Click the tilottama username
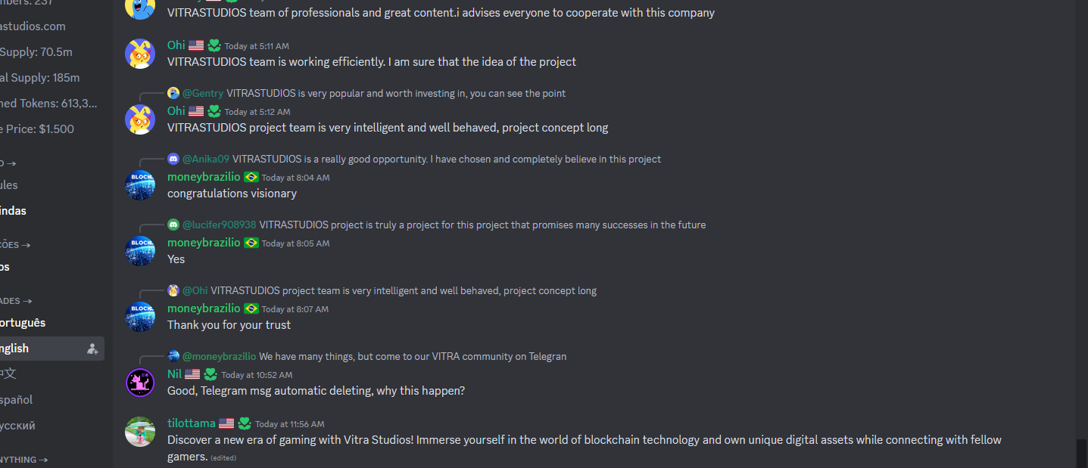 [x=192, y=423]
